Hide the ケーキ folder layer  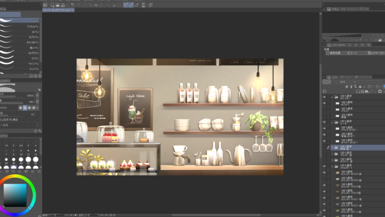click(x=324, y=122)
